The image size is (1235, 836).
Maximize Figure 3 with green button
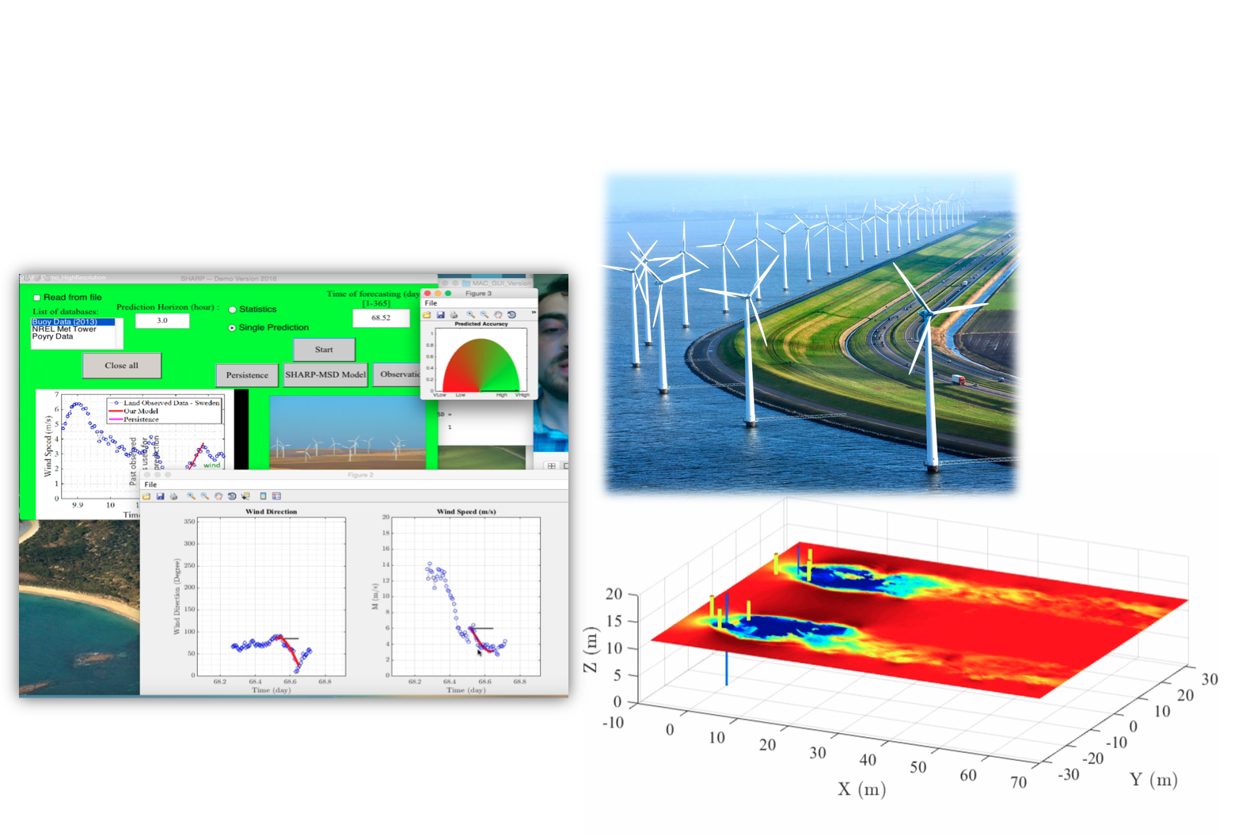448,293
